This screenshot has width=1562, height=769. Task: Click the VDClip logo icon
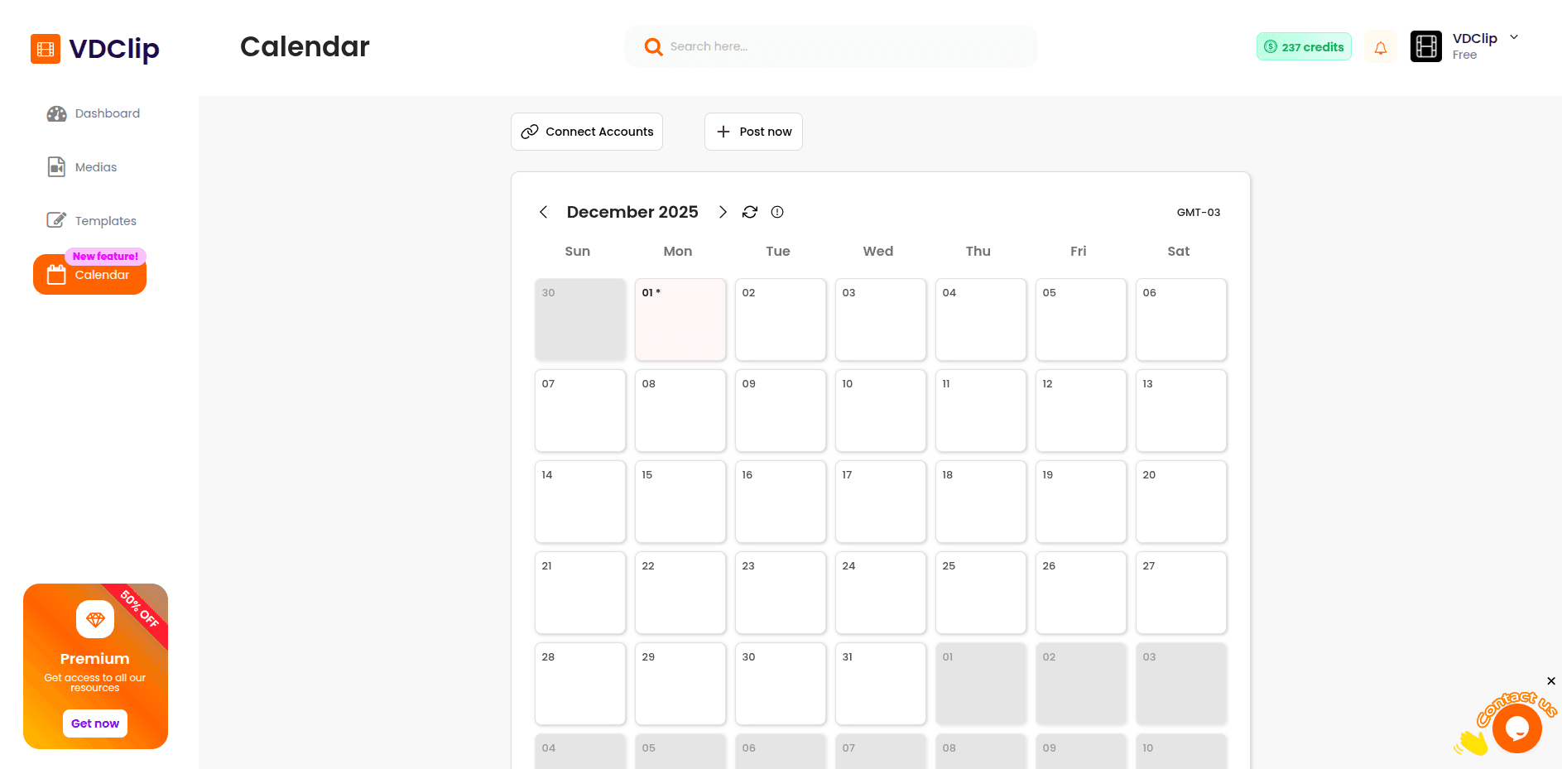[46, 49]
